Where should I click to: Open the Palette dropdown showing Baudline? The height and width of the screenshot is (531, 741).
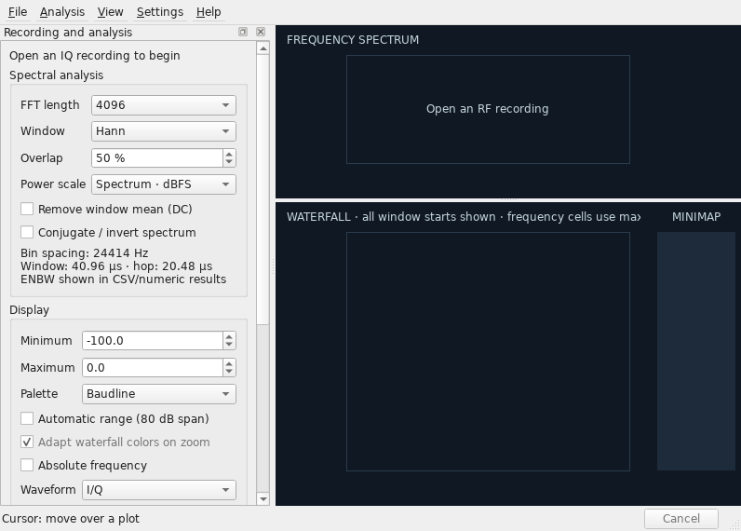(159, 394)
